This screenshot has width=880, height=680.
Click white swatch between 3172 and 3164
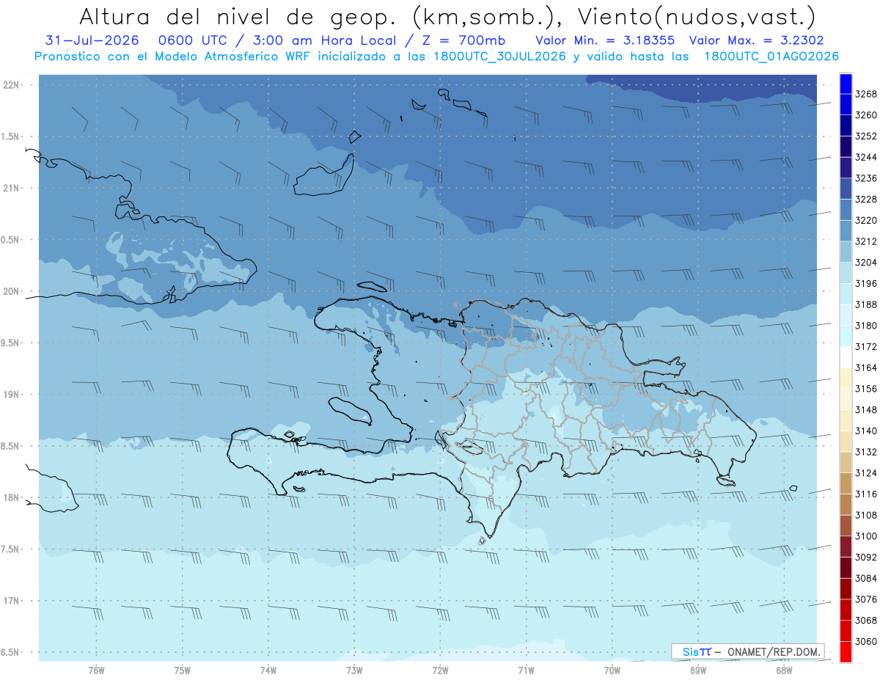click(x=846, y=357)
